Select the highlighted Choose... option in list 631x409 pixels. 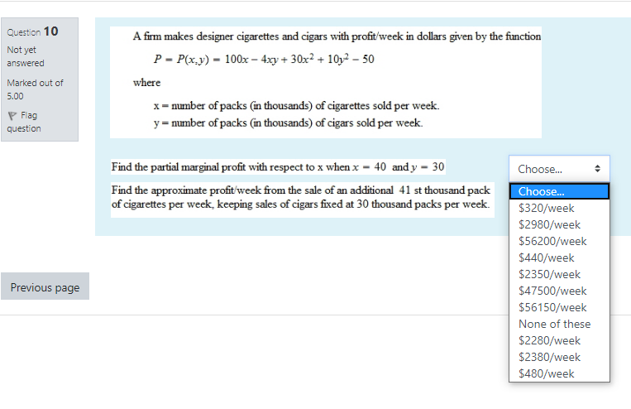pyautogui.click(x=559, y=191)
